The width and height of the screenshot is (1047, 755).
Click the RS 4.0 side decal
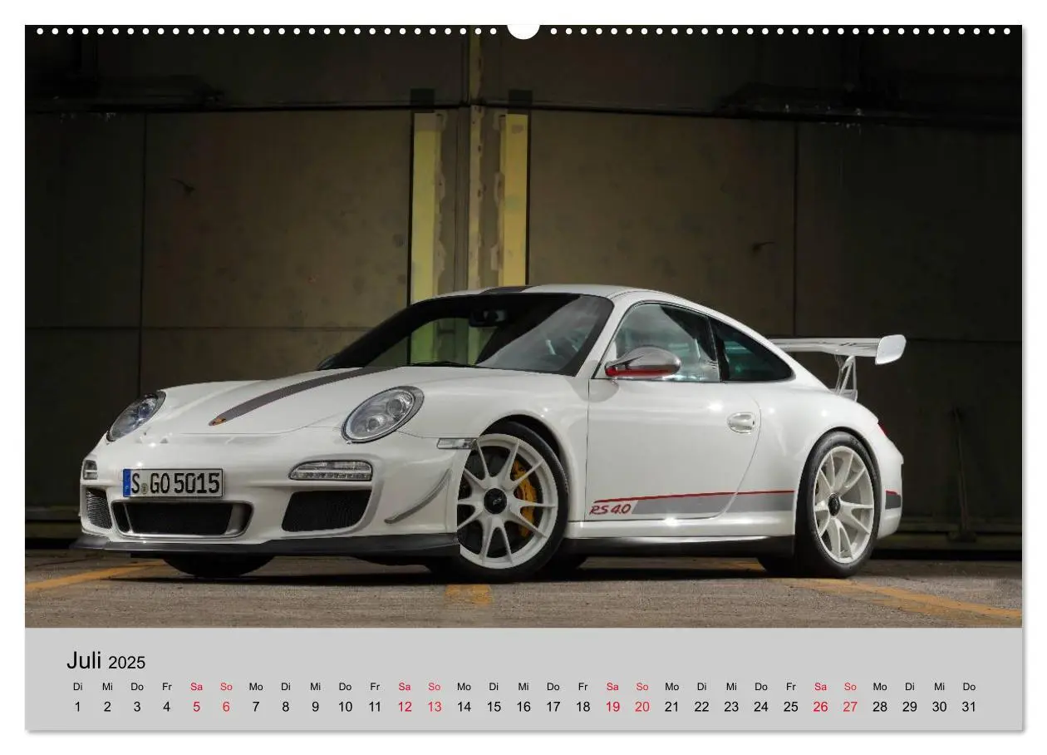(611, 508)
